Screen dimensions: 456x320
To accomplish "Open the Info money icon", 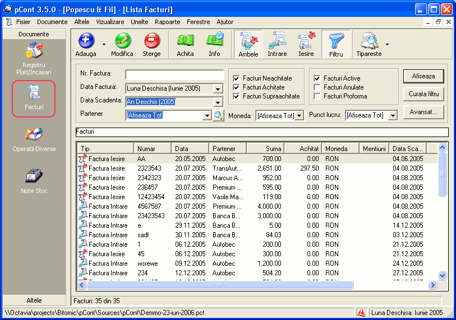I will click(x=215, y=40).
